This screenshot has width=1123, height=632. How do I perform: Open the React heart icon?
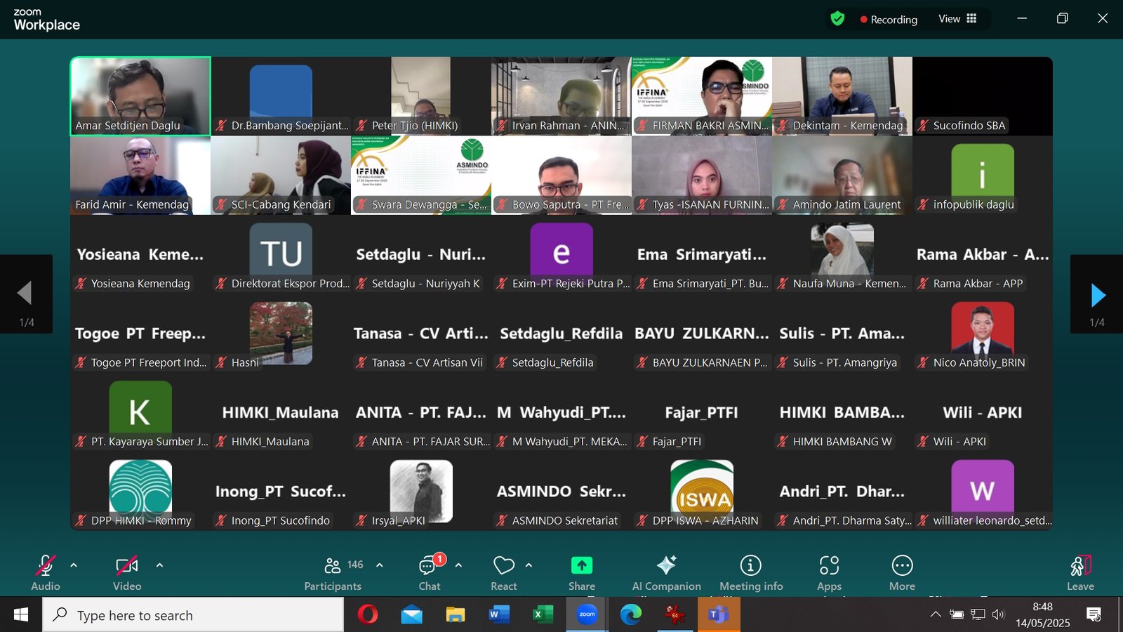point(504,565)
